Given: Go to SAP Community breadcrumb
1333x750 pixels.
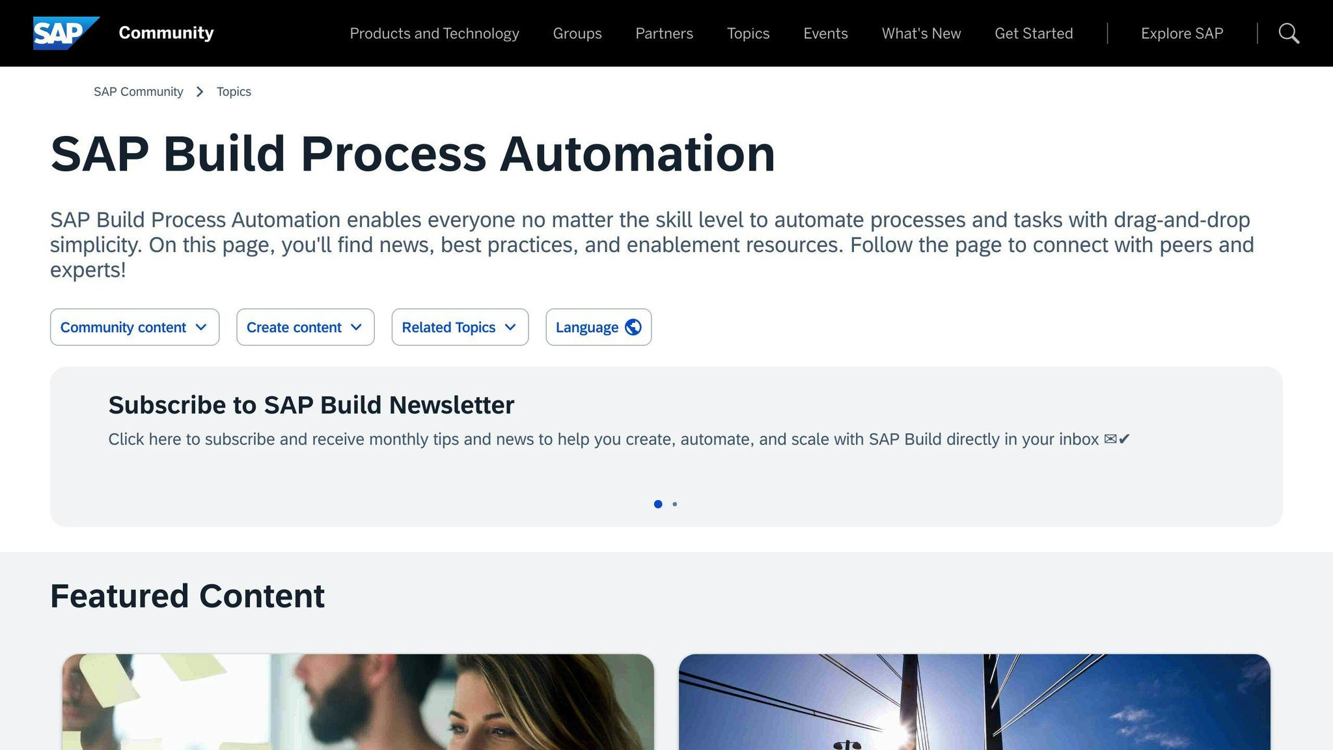Looking at the screenshot, I should [x=138, y=92].
